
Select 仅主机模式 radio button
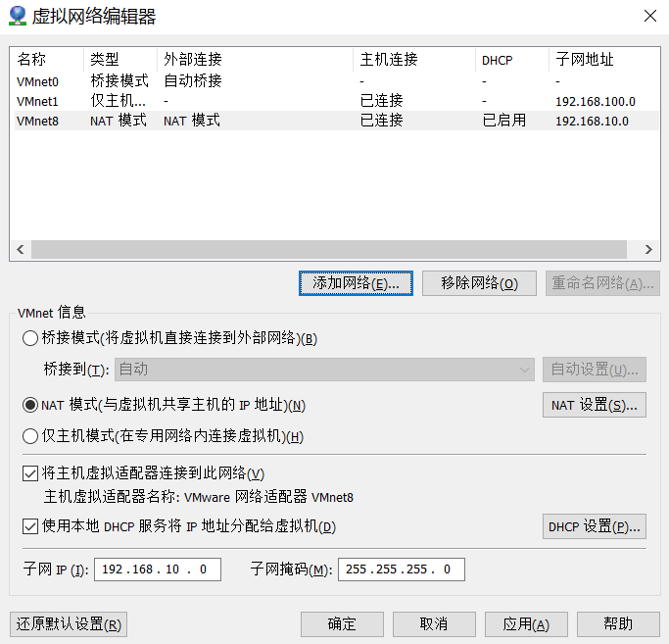coord(30,436)
